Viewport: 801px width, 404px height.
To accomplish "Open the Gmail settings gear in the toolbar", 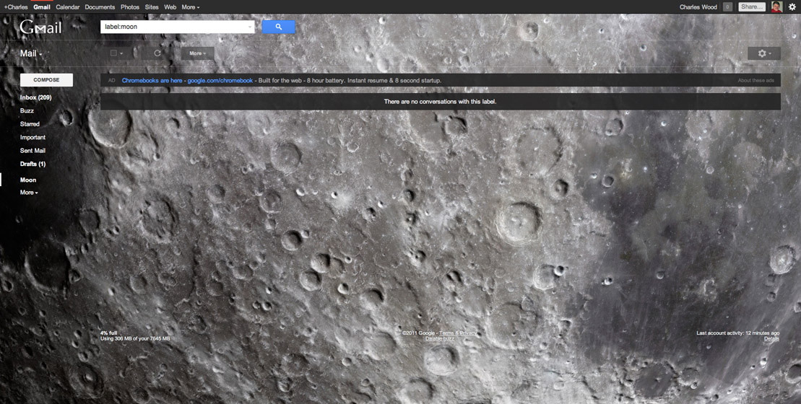I will 763,53.
